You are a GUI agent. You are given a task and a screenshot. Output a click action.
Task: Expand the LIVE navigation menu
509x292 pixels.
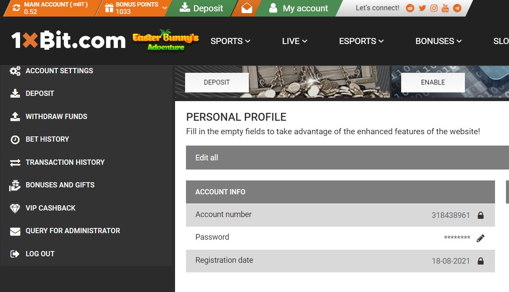click(x=294, y=41)
